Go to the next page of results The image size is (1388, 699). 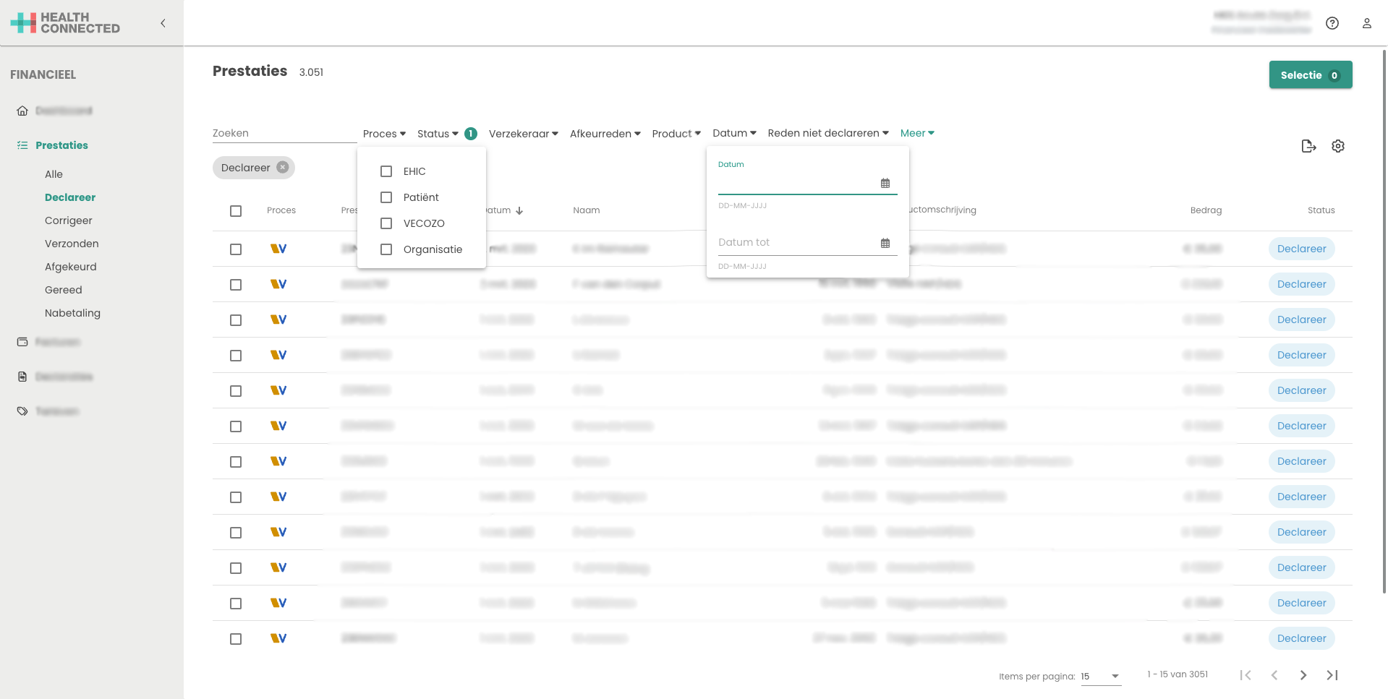[1303, 675]
